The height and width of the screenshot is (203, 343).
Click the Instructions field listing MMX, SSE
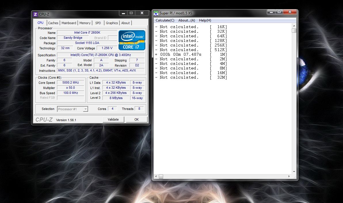click(101, 71)
